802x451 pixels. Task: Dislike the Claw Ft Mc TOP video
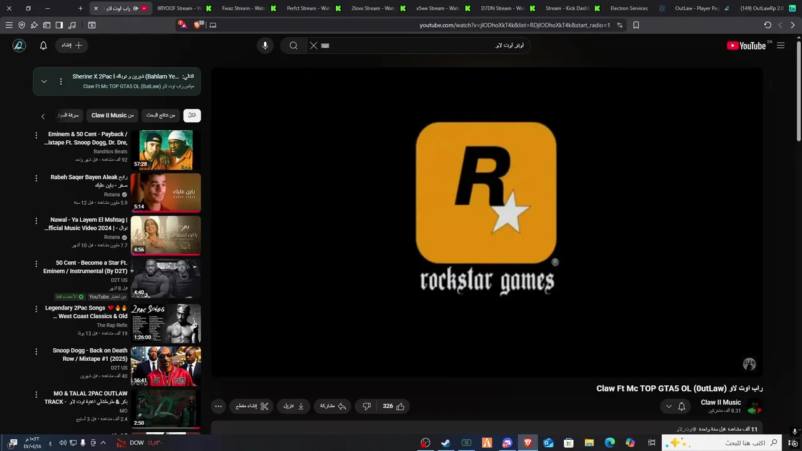(x=367, y=406)
